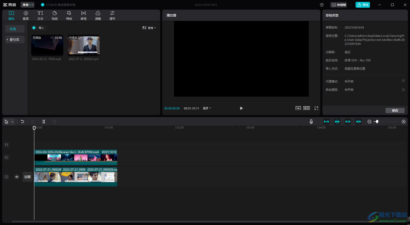Screen dimensions: 410x225
Task: Zoom out the timeline
Action: (x=369, y=121)
